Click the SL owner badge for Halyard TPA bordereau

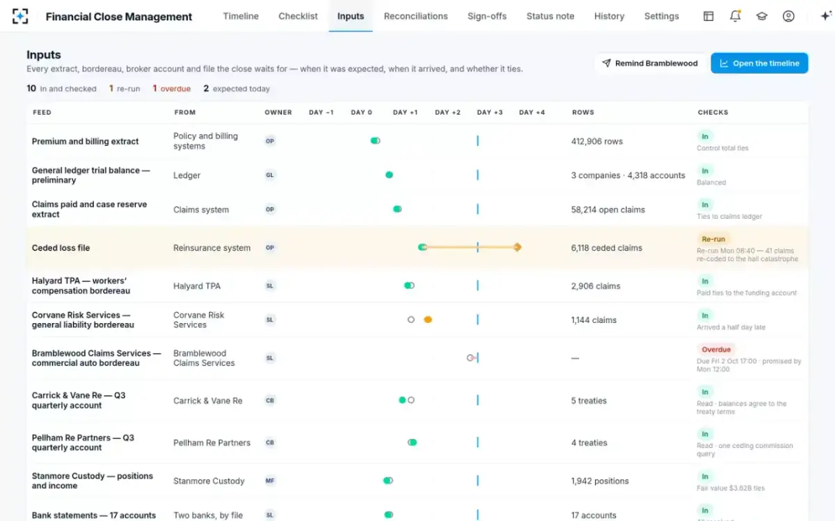click(270, 286)
